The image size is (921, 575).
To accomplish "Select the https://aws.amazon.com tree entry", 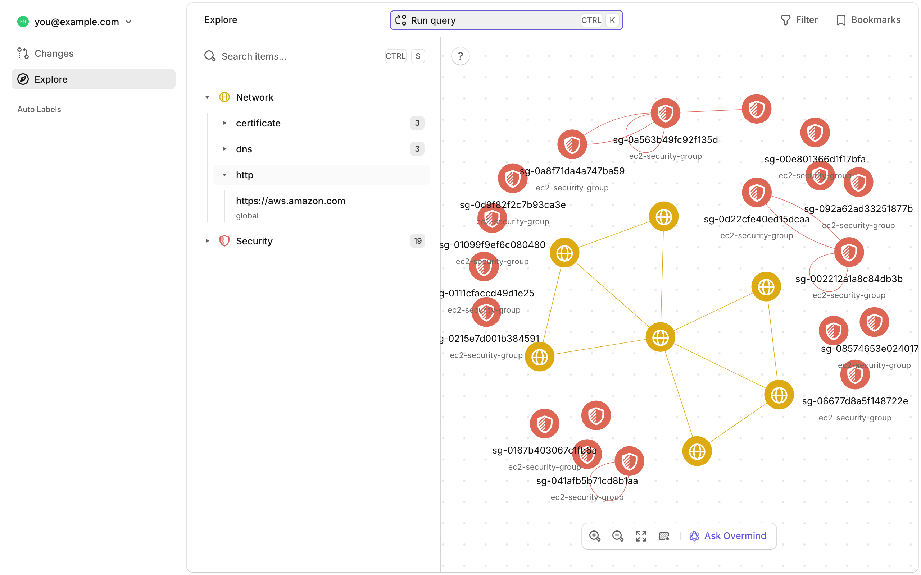I will click(290, 201).
